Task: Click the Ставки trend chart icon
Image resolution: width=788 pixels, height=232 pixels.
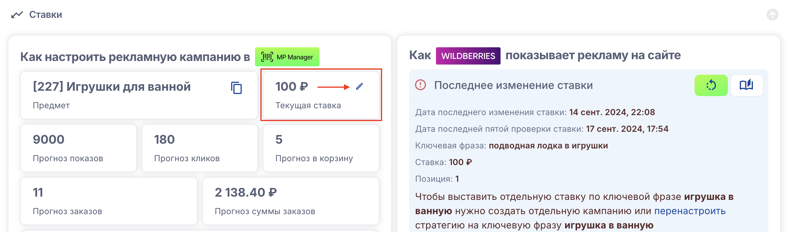Action: click(17, 14)
